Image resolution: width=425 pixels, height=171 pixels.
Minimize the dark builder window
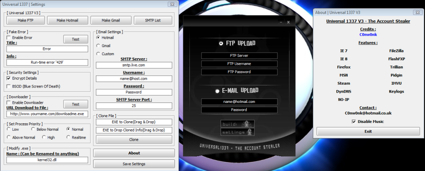280,22
